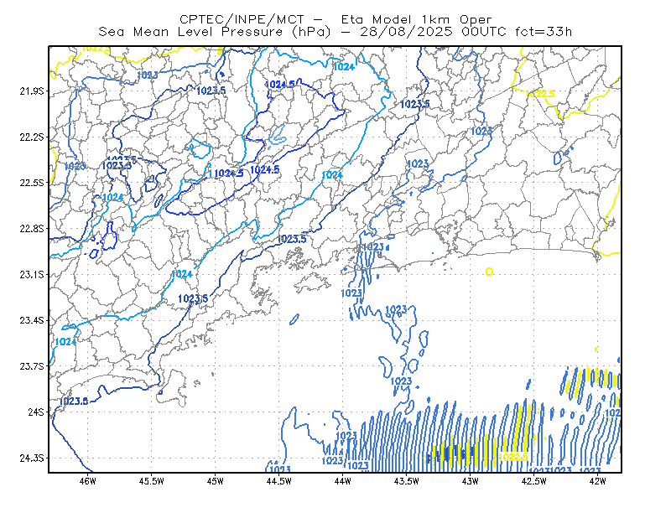The image size is (671, 518).
Task: Click the 23.7S latitude axis label
Action: pyautogui.click(x=32, y=366)
